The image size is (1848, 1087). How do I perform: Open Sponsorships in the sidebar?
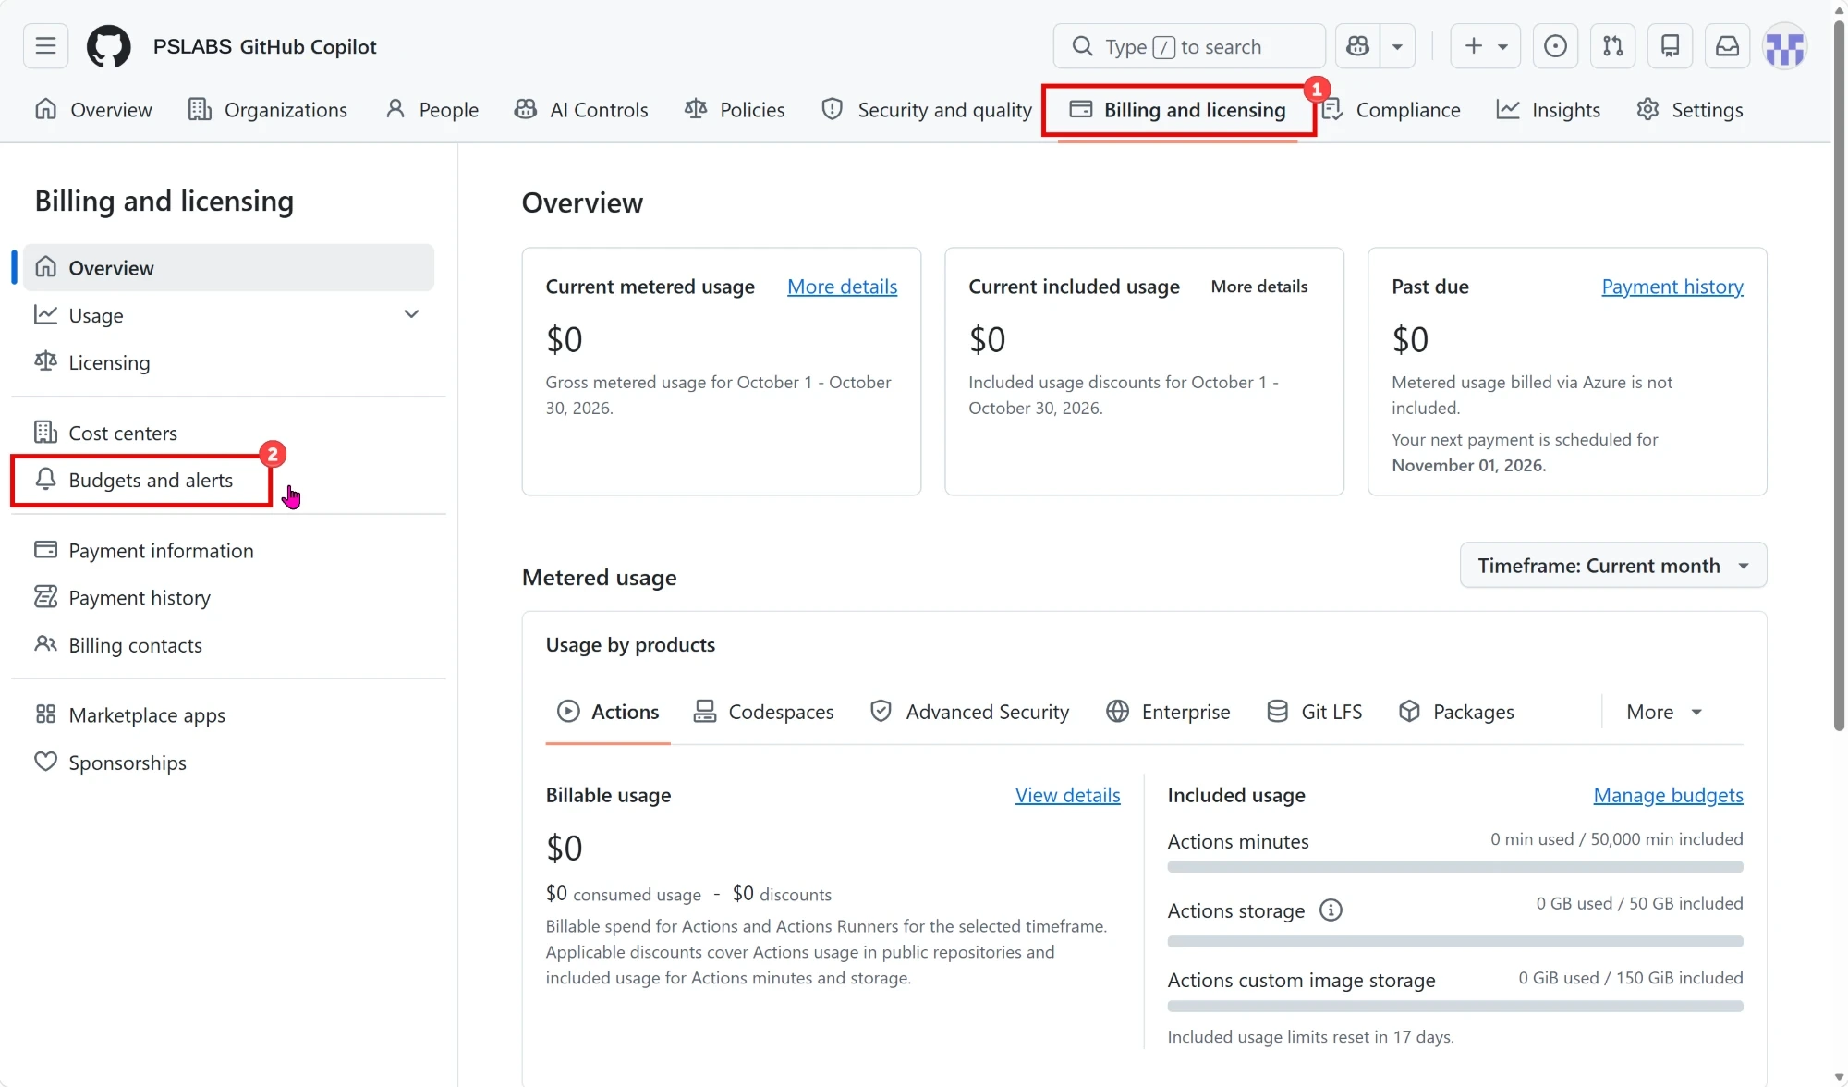pyautogui.click(x=229, y=762)
